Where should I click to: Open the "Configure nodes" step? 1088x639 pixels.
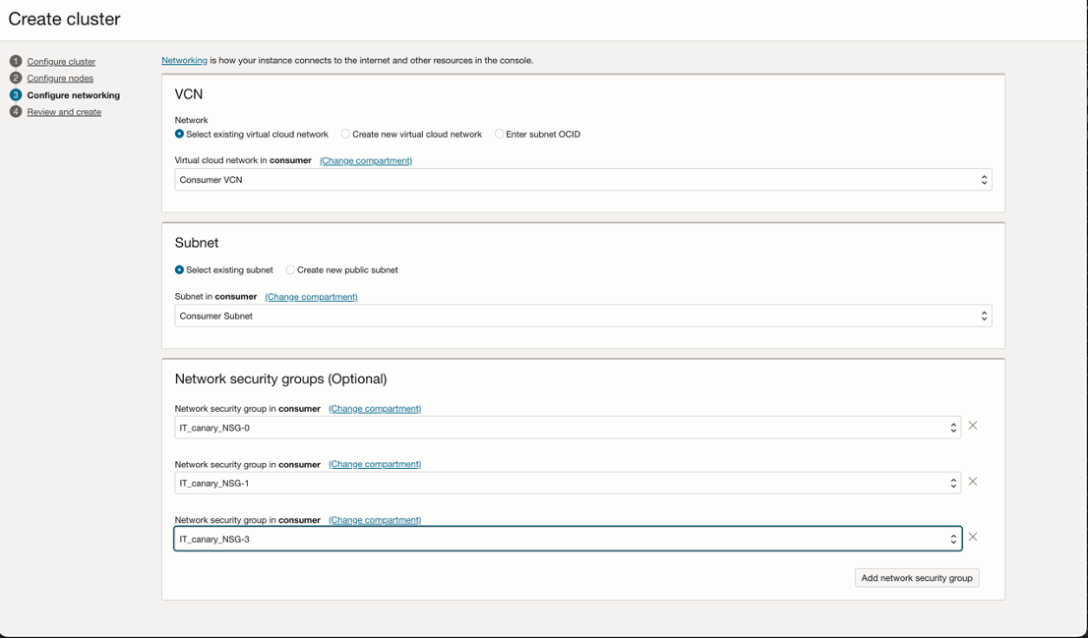[60, 78]
